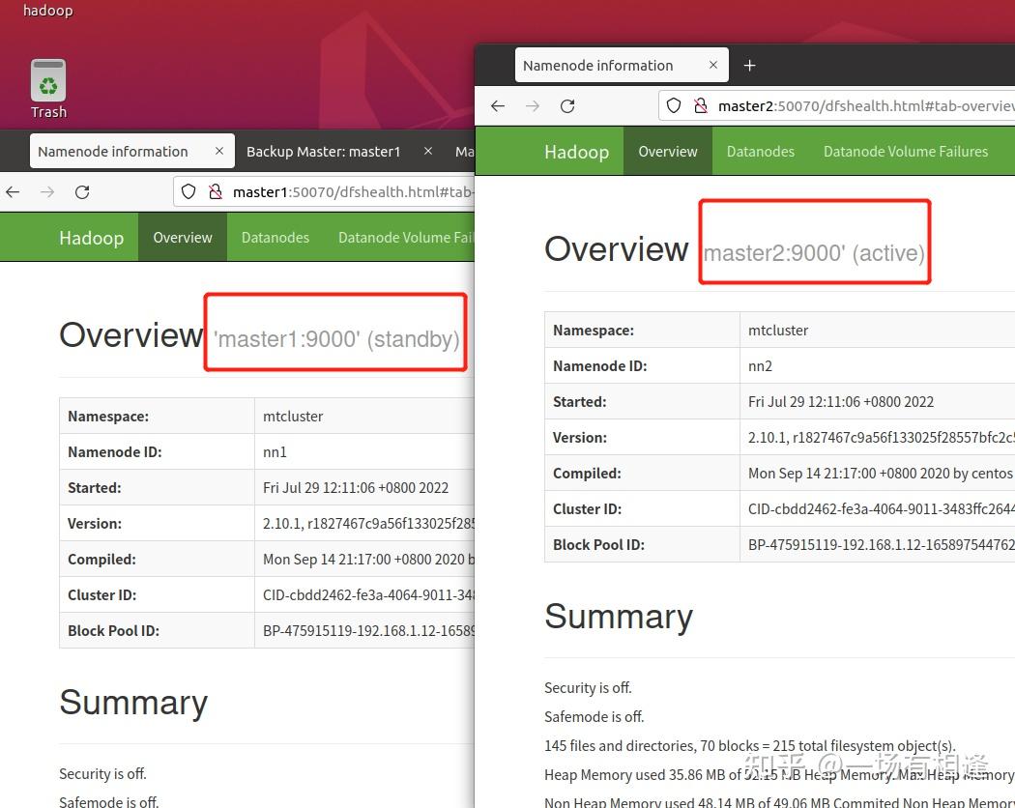Close Namenode information tab in master2 window

[x=713, y=65]
